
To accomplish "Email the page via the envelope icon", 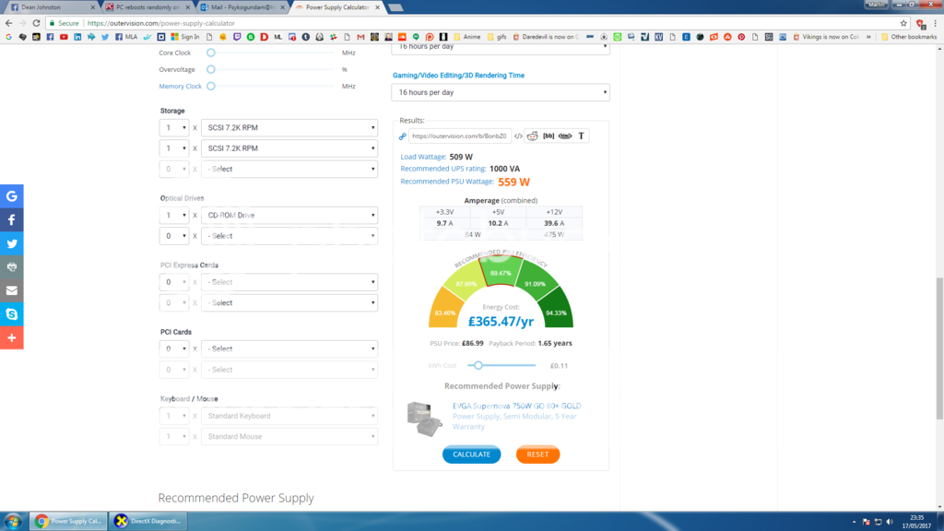I will click(12, 290).
